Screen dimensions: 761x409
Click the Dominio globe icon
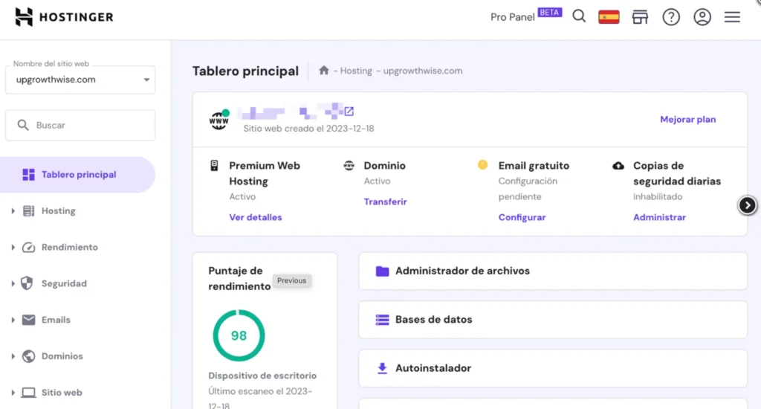pyautogui.click(x=349, y=166)
